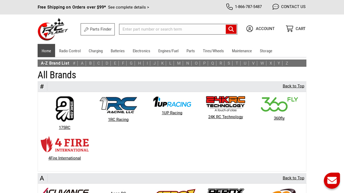344x193 pixels.
Task: Open the 360fly text link
Action: 279,118
